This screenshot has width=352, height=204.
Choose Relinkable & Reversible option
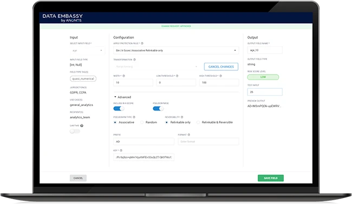click(198, 122)
